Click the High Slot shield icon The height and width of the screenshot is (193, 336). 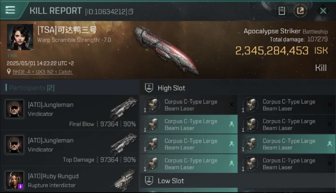click(149, 88)
